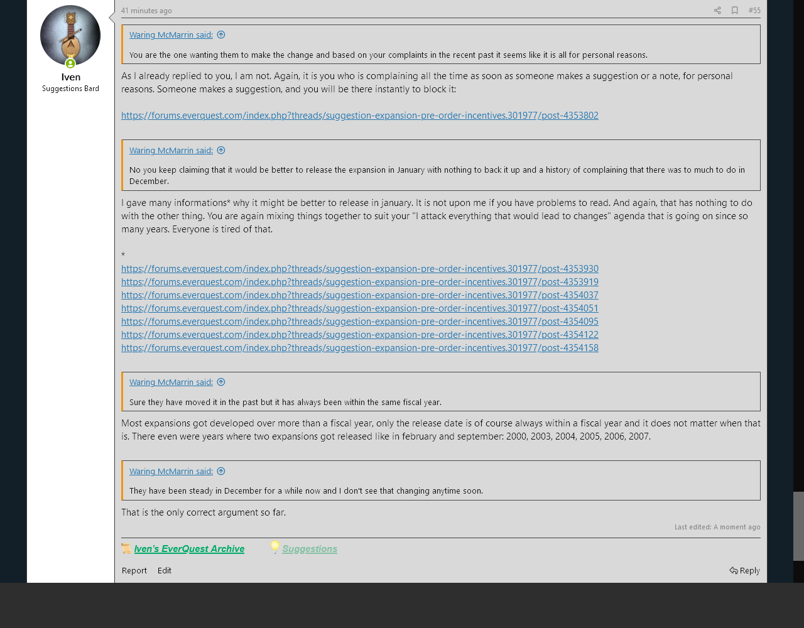Open Iven's EverQuest Archive signature link

[189, 549]
